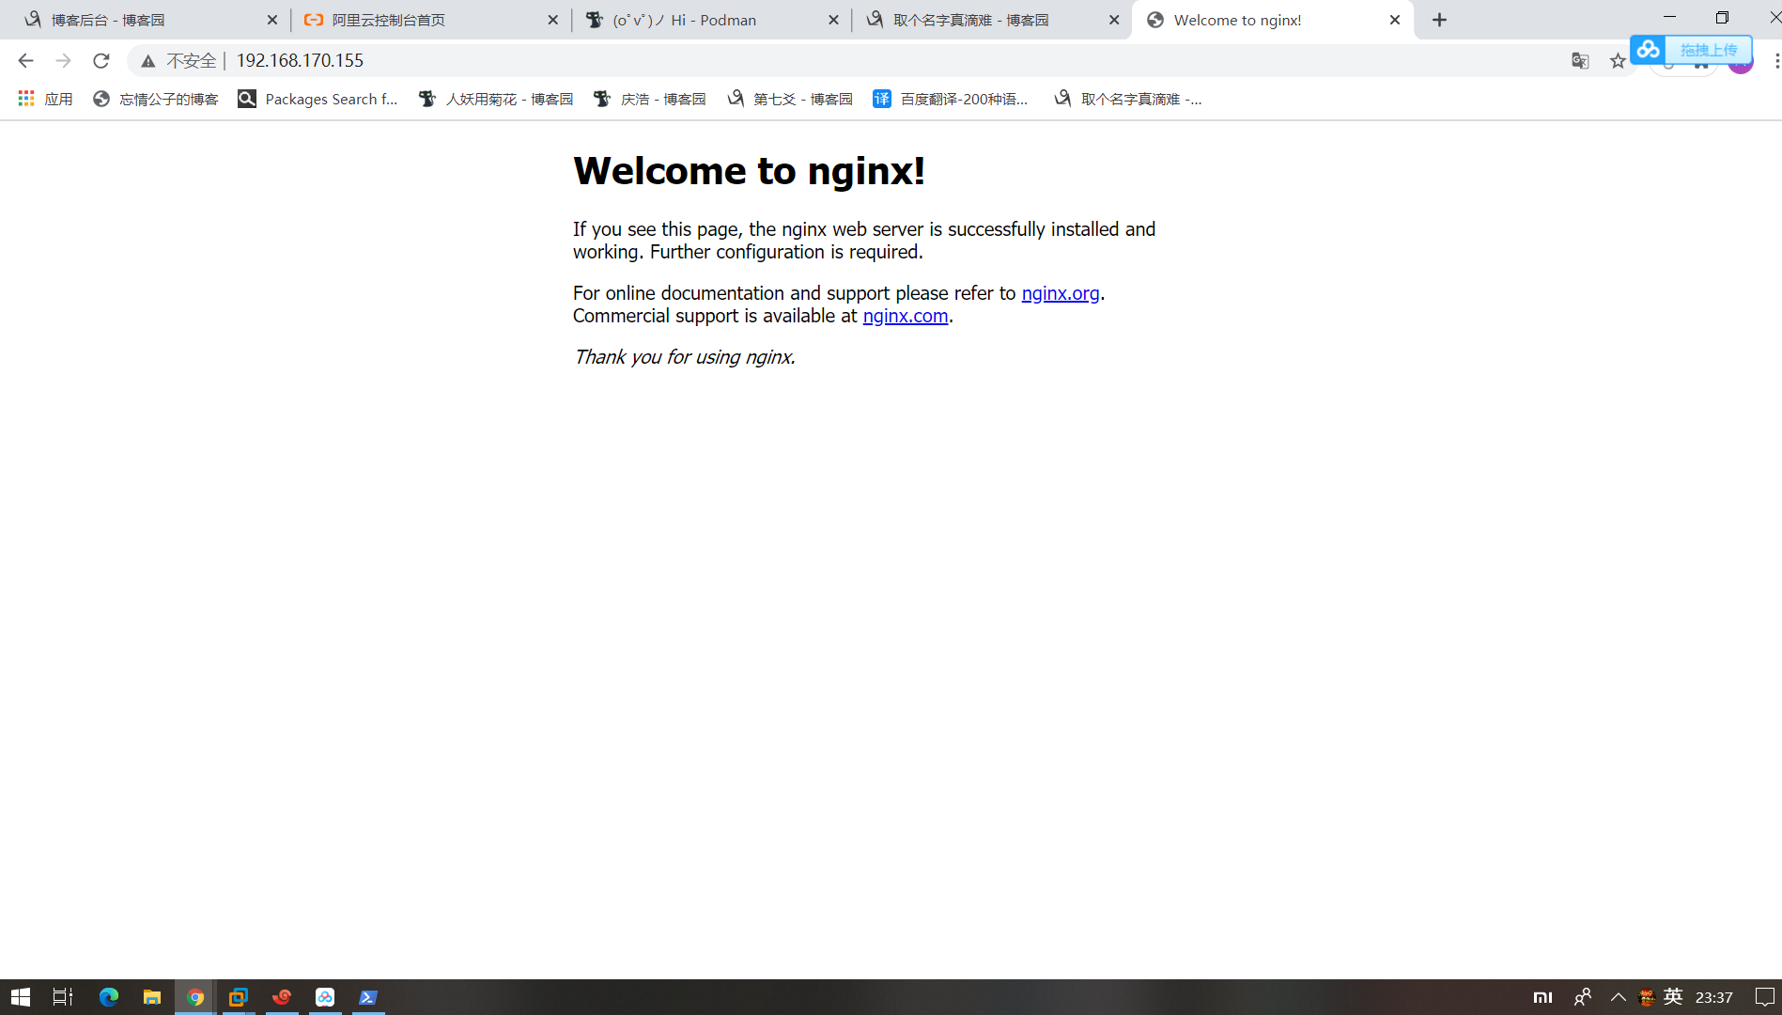Click the round red tray icon beside 英
The height and width of the screenshot is (1015, 1782).
click(1647, 997)
